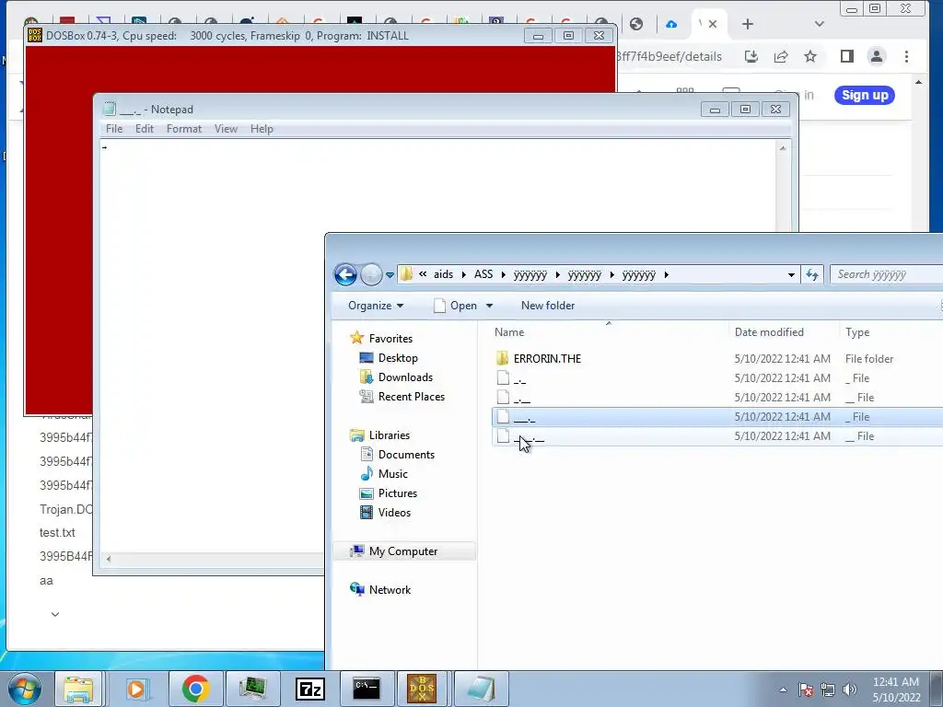Click Notepad vertical scrollbar up arrow
This screenshot has height=707, width=943.
pyautogui.click(x=783, y=148)
